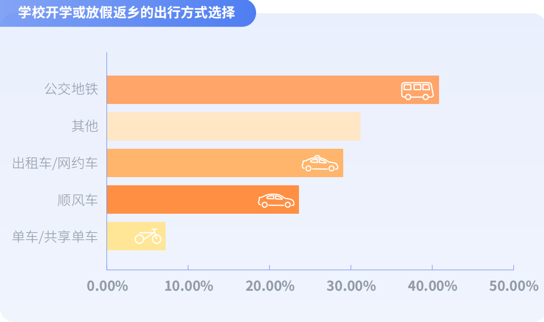Image resolution: width=544 pixels, height=322 pixels.
Task: Click the 40.00% axis tick label
Action: (432, 286)
